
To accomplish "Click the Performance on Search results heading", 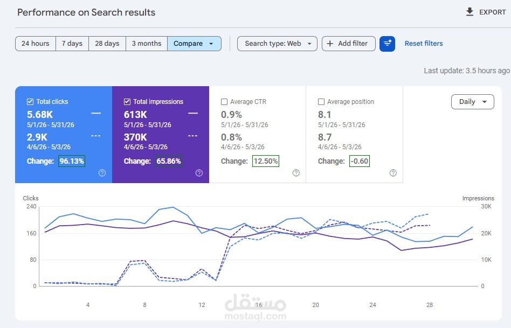I will (x=86, y=12).
